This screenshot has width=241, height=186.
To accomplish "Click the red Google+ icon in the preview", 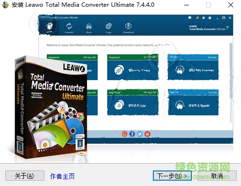I will [125, 134].
